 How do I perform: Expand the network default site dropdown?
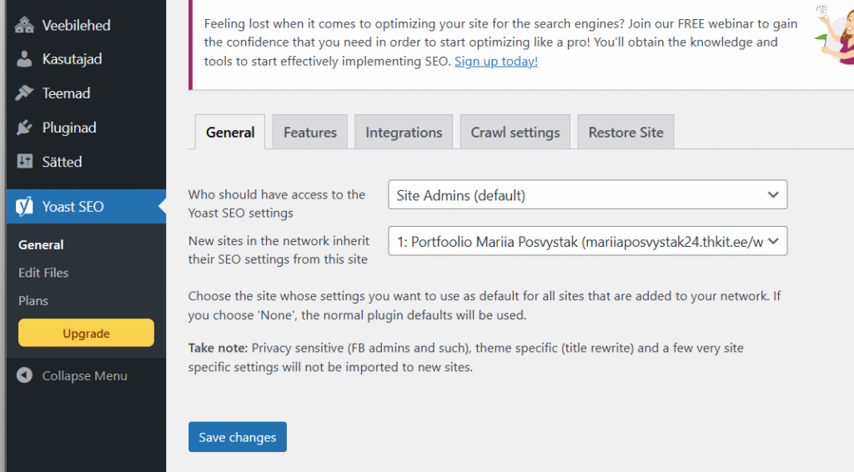click(587, 242)
